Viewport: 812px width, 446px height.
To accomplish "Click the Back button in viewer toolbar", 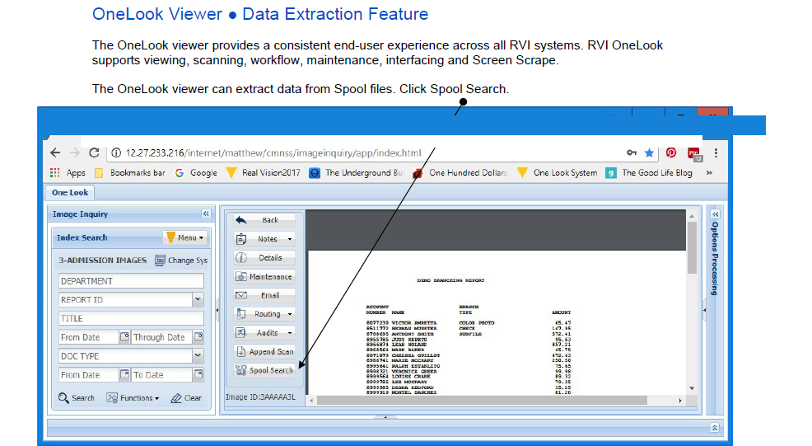I will (x=264, y=220).
